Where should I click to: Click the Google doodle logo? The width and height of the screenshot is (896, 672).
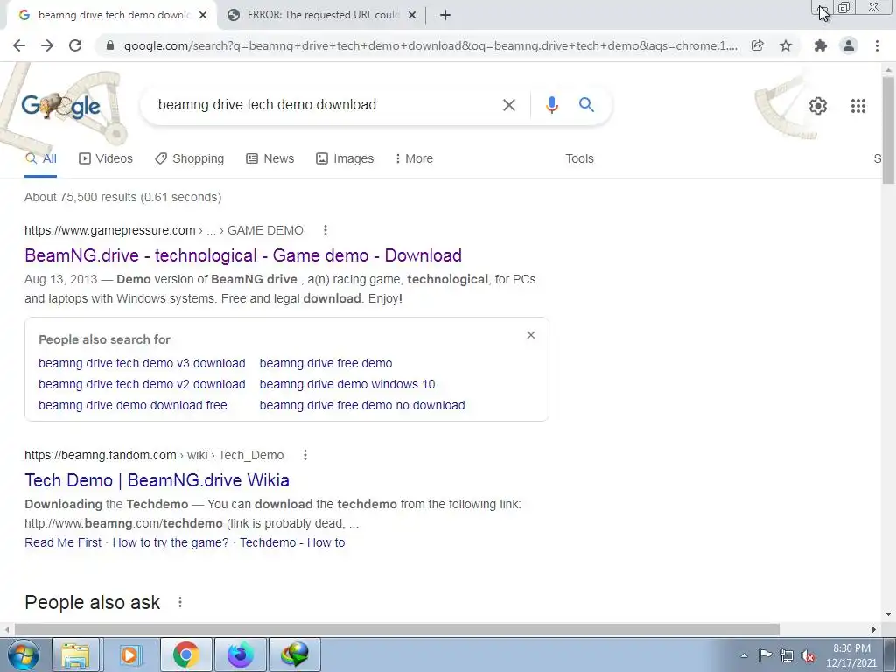tap(61, 106)
